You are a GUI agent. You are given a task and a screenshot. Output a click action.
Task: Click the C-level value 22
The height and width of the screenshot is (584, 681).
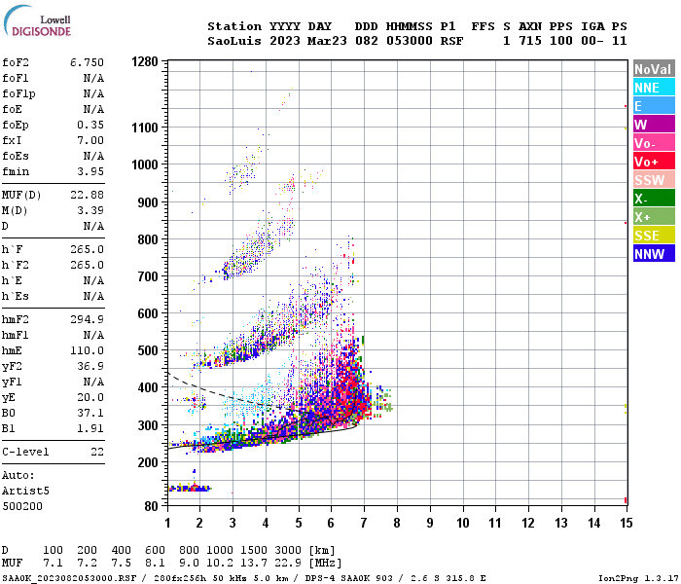97,452
